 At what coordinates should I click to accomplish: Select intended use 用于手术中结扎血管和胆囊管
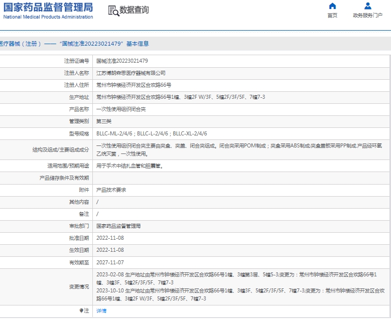(129, 166)
